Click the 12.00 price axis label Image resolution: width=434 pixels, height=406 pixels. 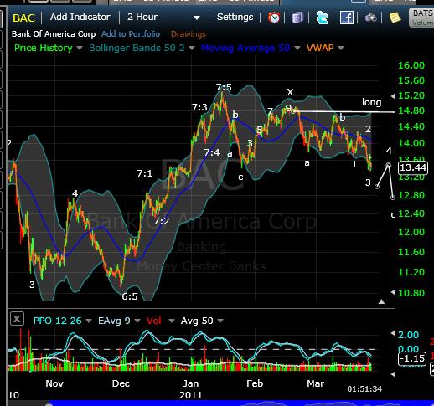pos(411,232)
